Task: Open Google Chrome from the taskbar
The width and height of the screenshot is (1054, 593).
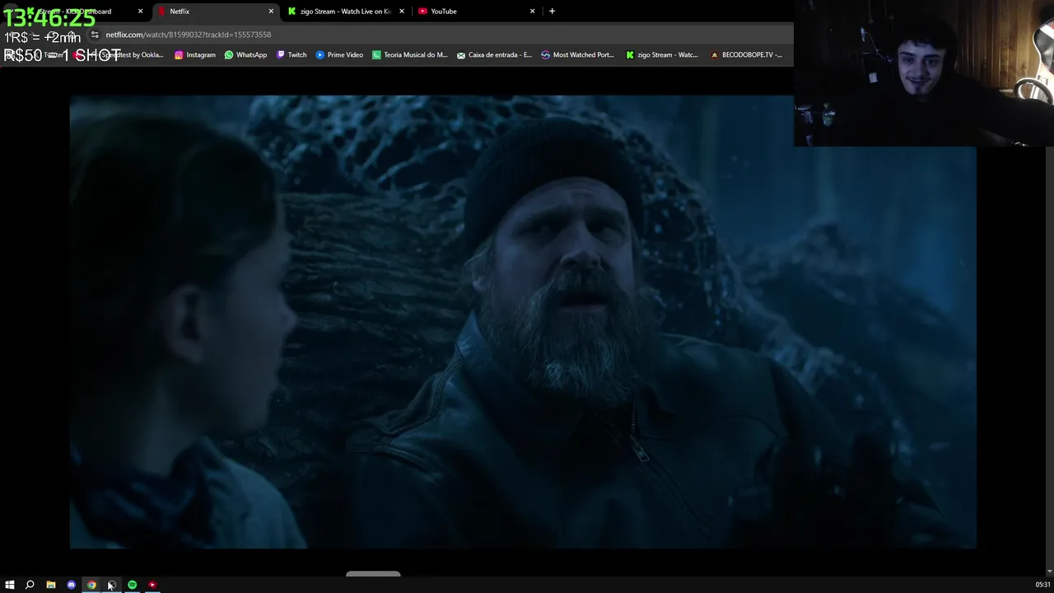Action: pos(91,585)
